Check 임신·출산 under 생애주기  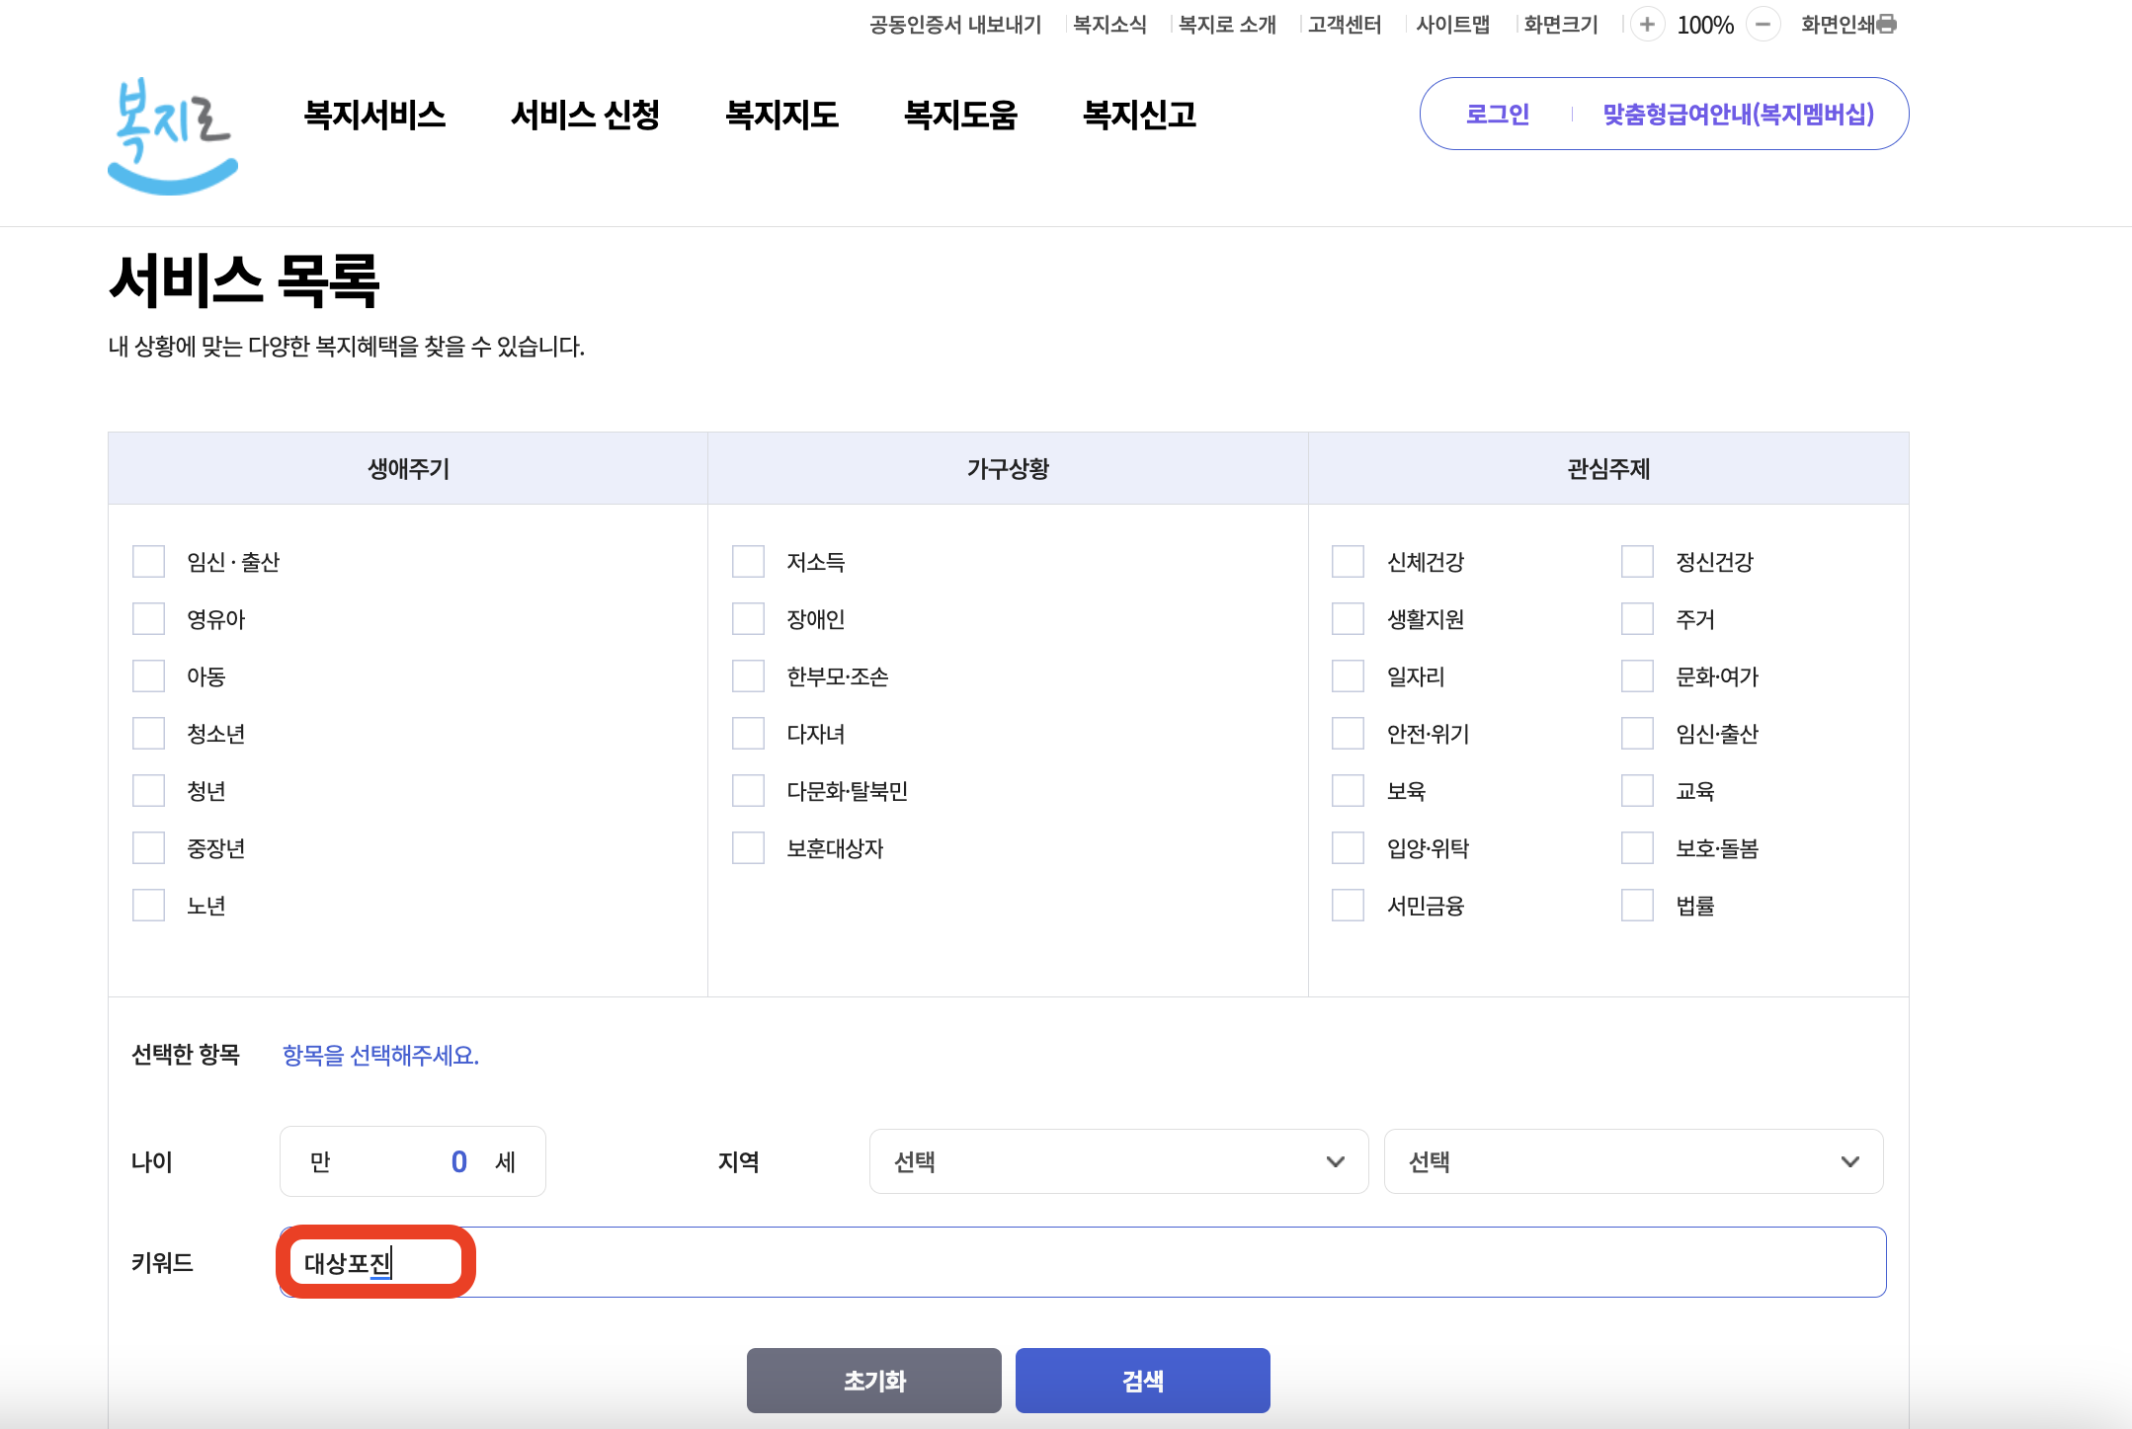(148, 561)
